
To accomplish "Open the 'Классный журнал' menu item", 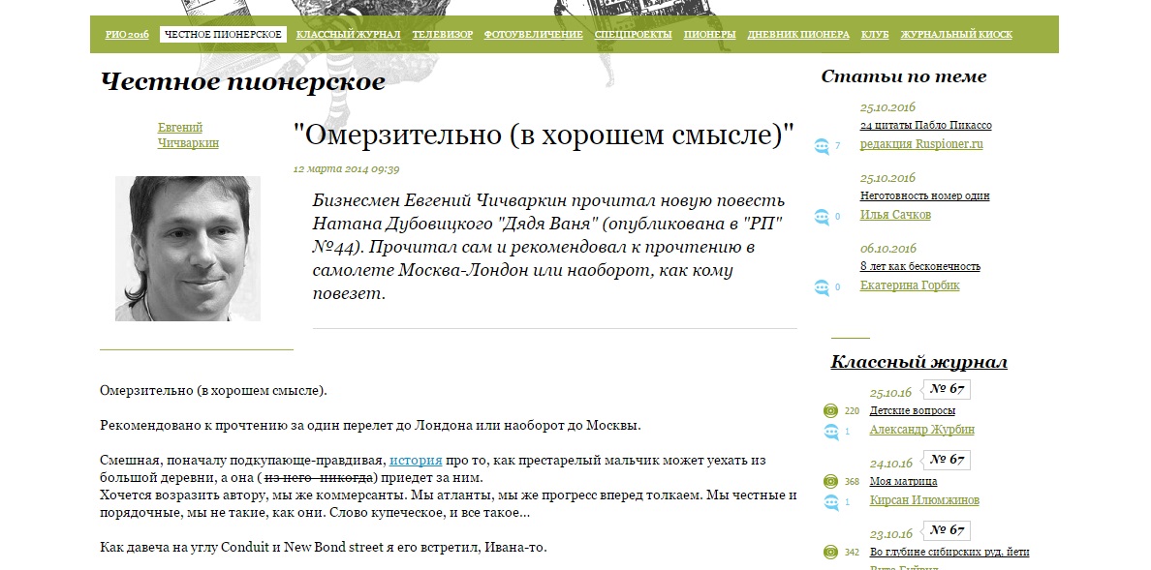I will [348, 35].
